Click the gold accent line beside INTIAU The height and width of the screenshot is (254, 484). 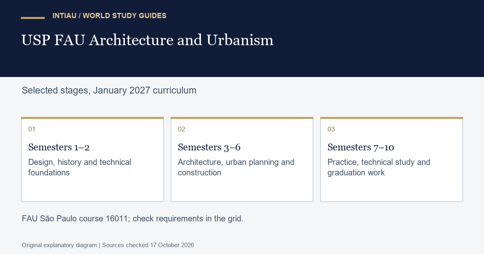pyautogui.click(x=33, y=18)
